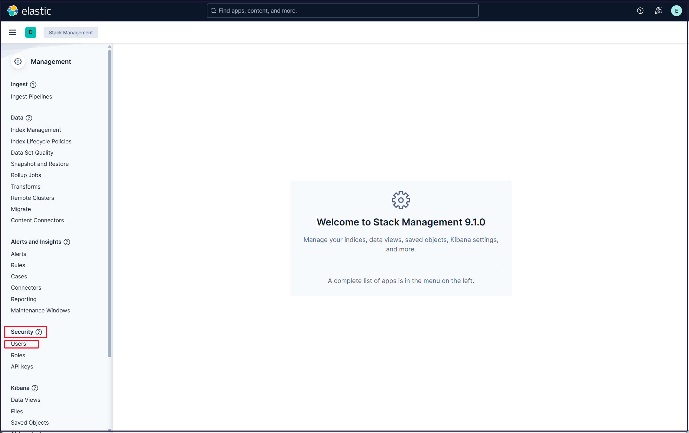Open the user avatar E menu
Image resolution: width=689 pixels, height=433 pixels.
676,11
